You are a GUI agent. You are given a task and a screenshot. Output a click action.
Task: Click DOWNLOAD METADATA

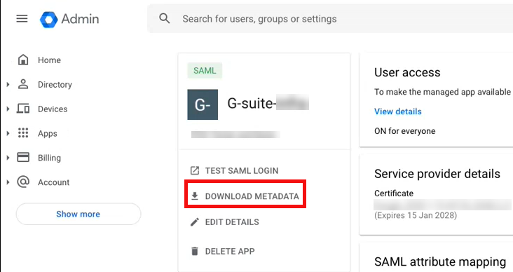click(x=252, y=196)
